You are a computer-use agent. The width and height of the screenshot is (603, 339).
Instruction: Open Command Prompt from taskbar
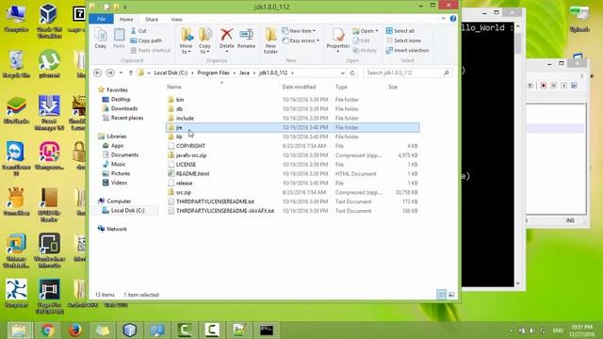pyautogui.click(x=267, y=331)
